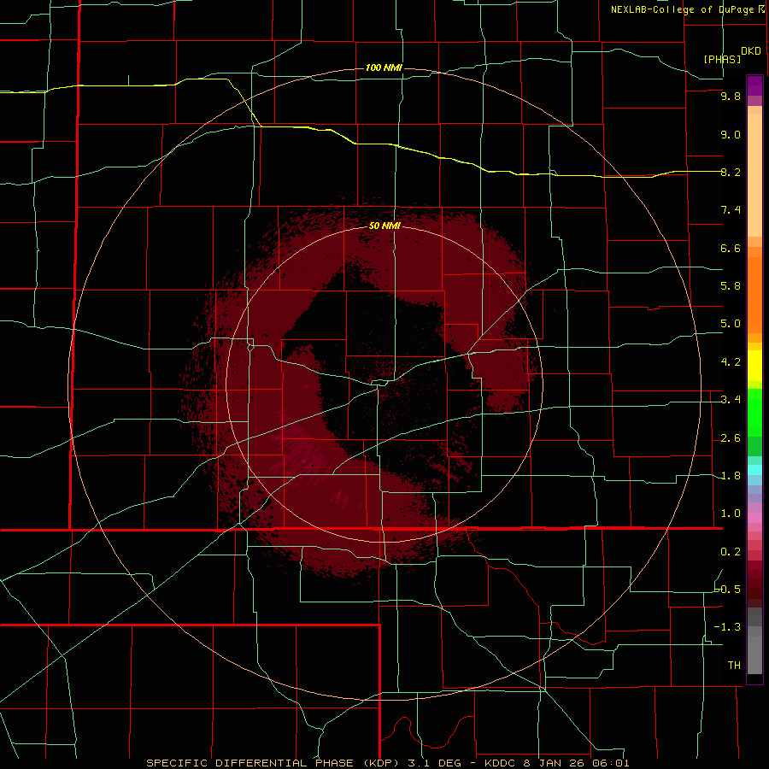This screenshot has width=769, height=769.
Task: Click the 6.6 color scale value
Action: 731,248
